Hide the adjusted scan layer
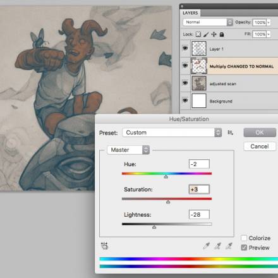278x278 pixels. pyautogui.click(x=185, y=83)
